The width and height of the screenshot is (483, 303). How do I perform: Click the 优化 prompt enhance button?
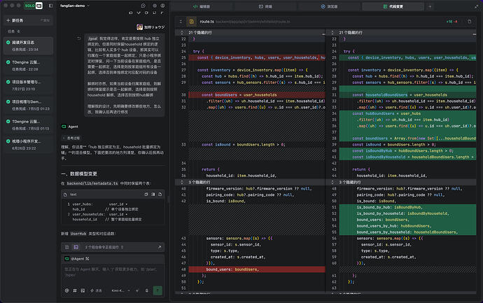pyautogui.click(x=96, y=290)
